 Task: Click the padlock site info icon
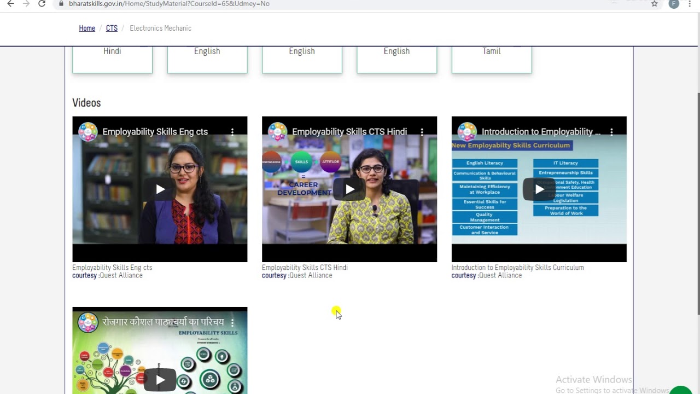[x=61, y=3]
